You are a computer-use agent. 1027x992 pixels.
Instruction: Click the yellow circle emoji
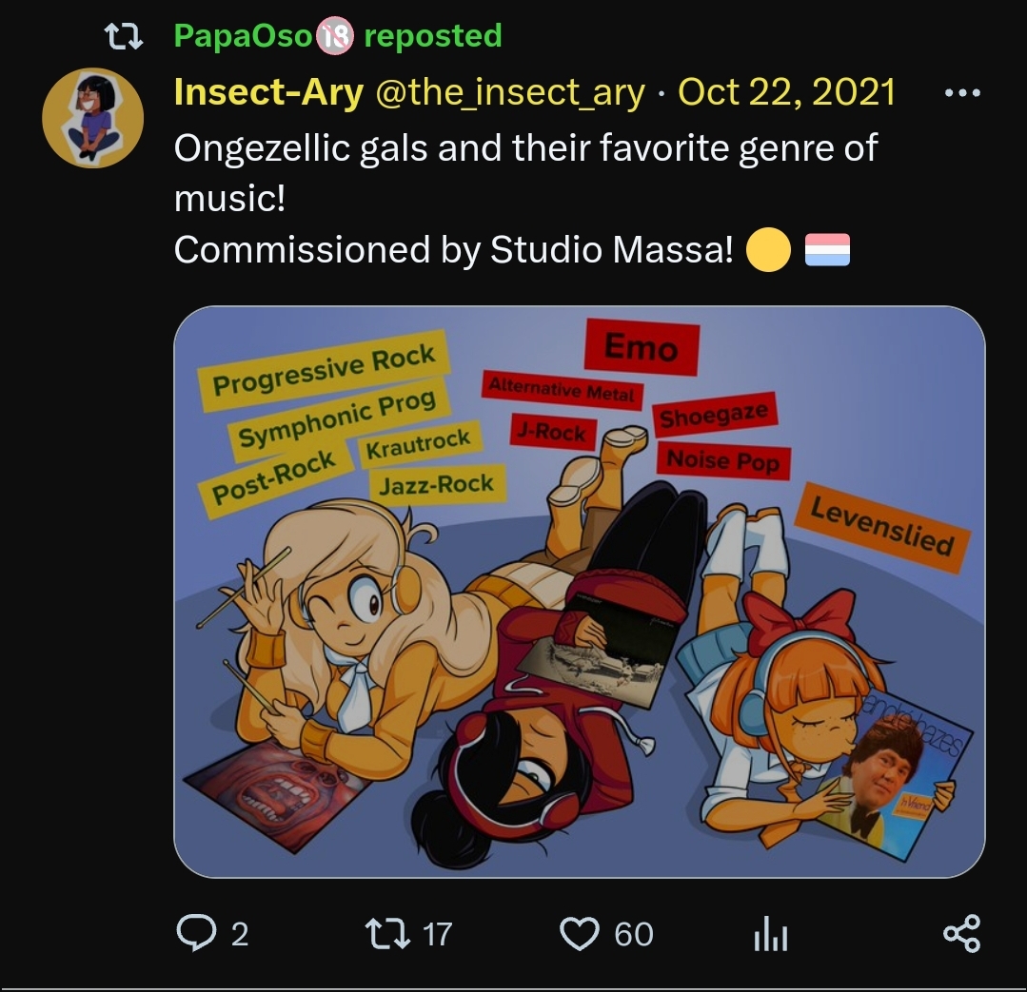(768, 251)
